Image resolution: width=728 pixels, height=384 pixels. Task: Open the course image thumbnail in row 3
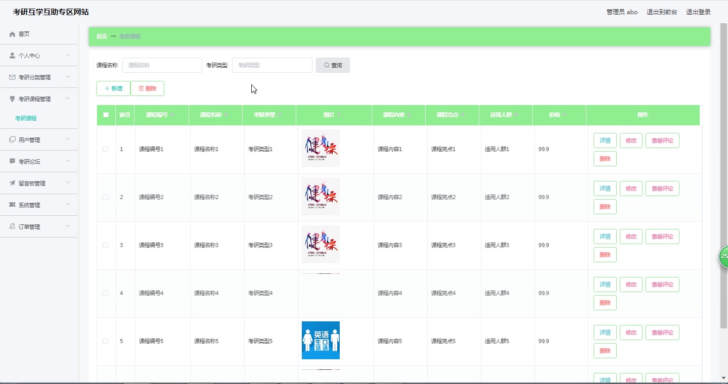[321, 245]
